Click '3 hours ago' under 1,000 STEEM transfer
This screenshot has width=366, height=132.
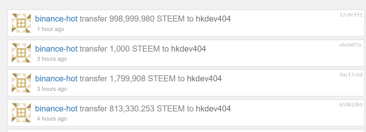point(52,59)
